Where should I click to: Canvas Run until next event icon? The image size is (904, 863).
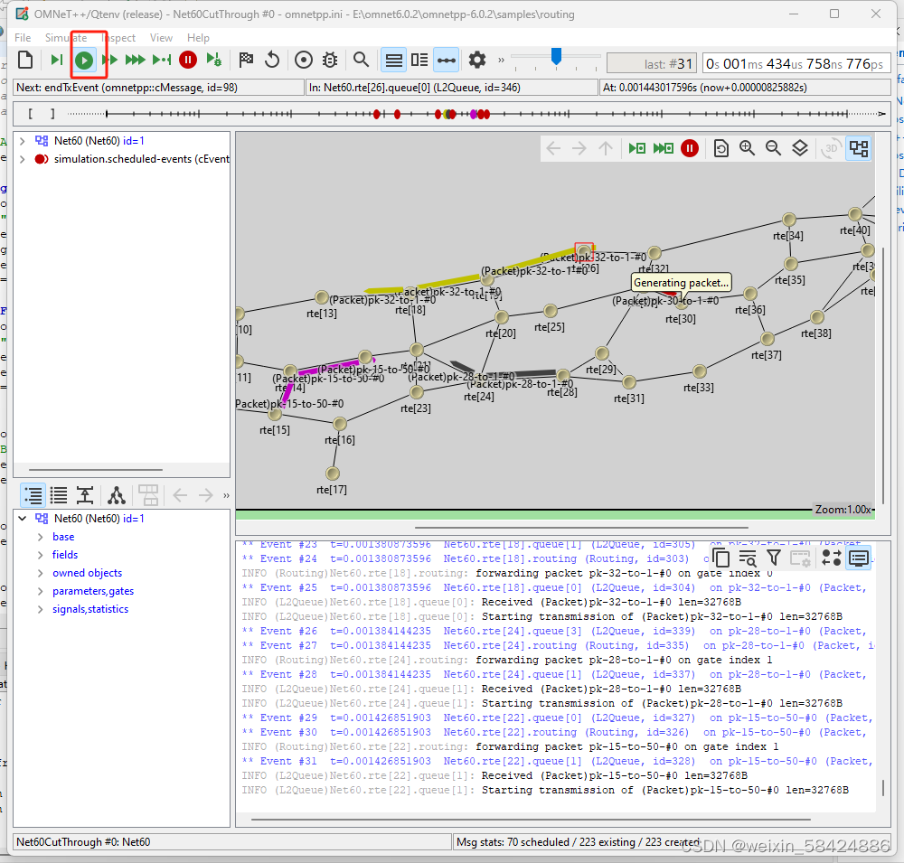[637, 148]
